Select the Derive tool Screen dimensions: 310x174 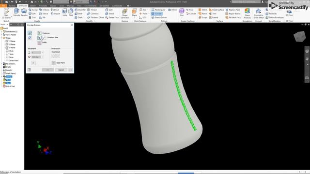(x=44, y=14)
